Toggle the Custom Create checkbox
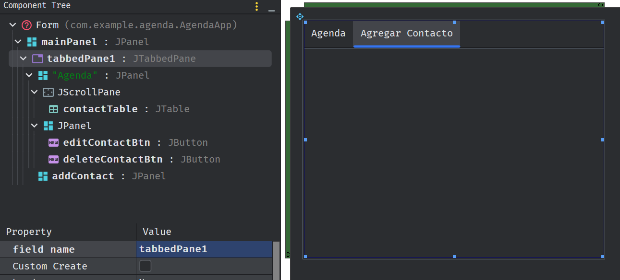The image size is (620, 280). click(x=145, y=266)
